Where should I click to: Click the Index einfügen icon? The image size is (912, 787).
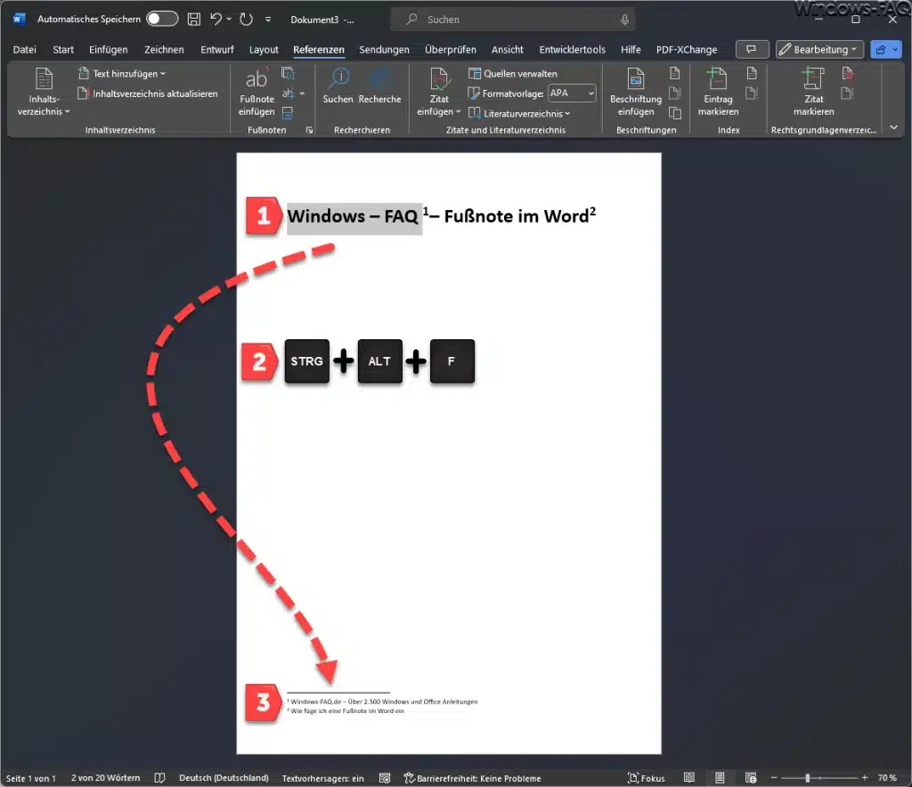click(752, 73)
